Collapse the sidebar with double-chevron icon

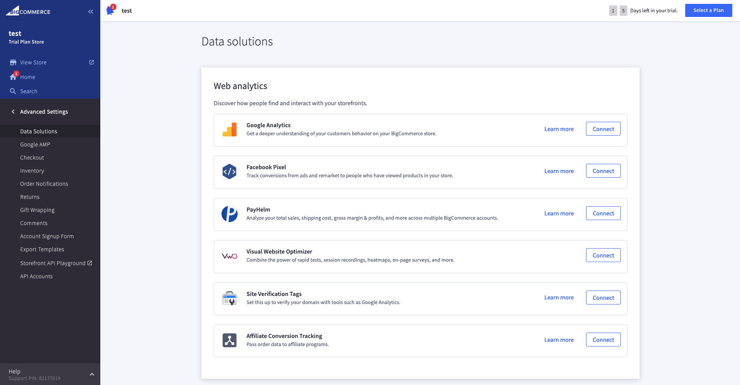tap(91, 12)
